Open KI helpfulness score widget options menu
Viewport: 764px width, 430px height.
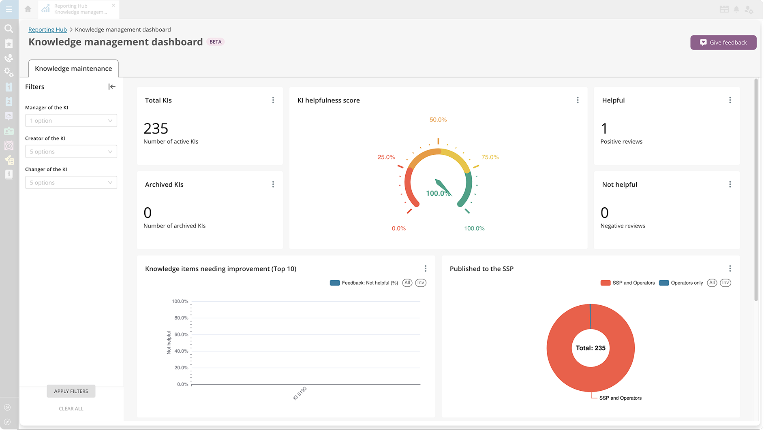point(578,100)
